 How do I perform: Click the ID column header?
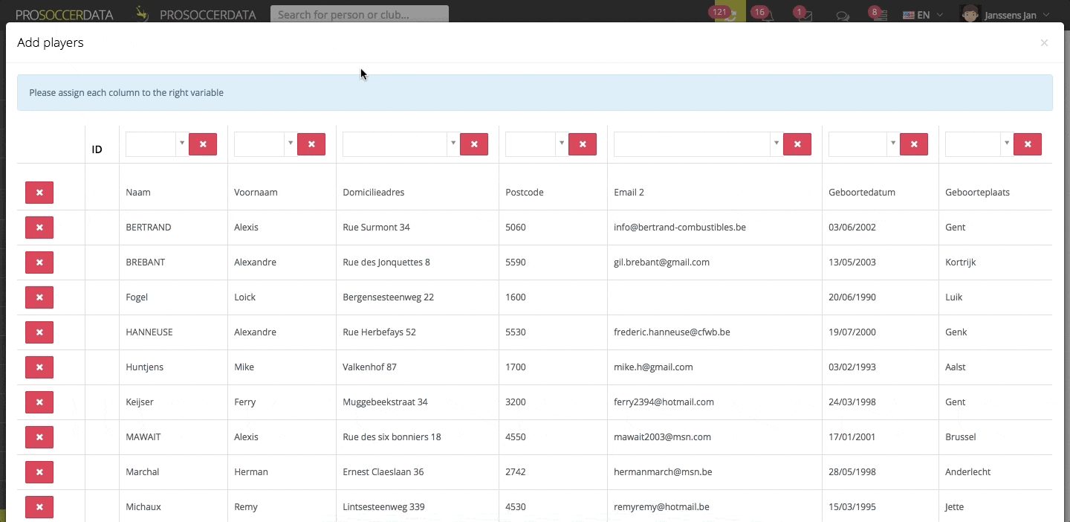(x=97, y=149)
